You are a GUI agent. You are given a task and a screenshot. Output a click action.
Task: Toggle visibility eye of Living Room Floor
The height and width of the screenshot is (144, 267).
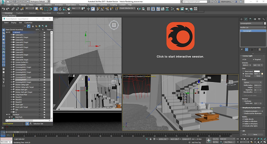[x=12, y=95]
